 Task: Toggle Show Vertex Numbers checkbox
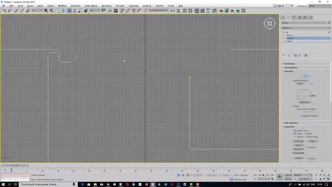tap(297, 109)
